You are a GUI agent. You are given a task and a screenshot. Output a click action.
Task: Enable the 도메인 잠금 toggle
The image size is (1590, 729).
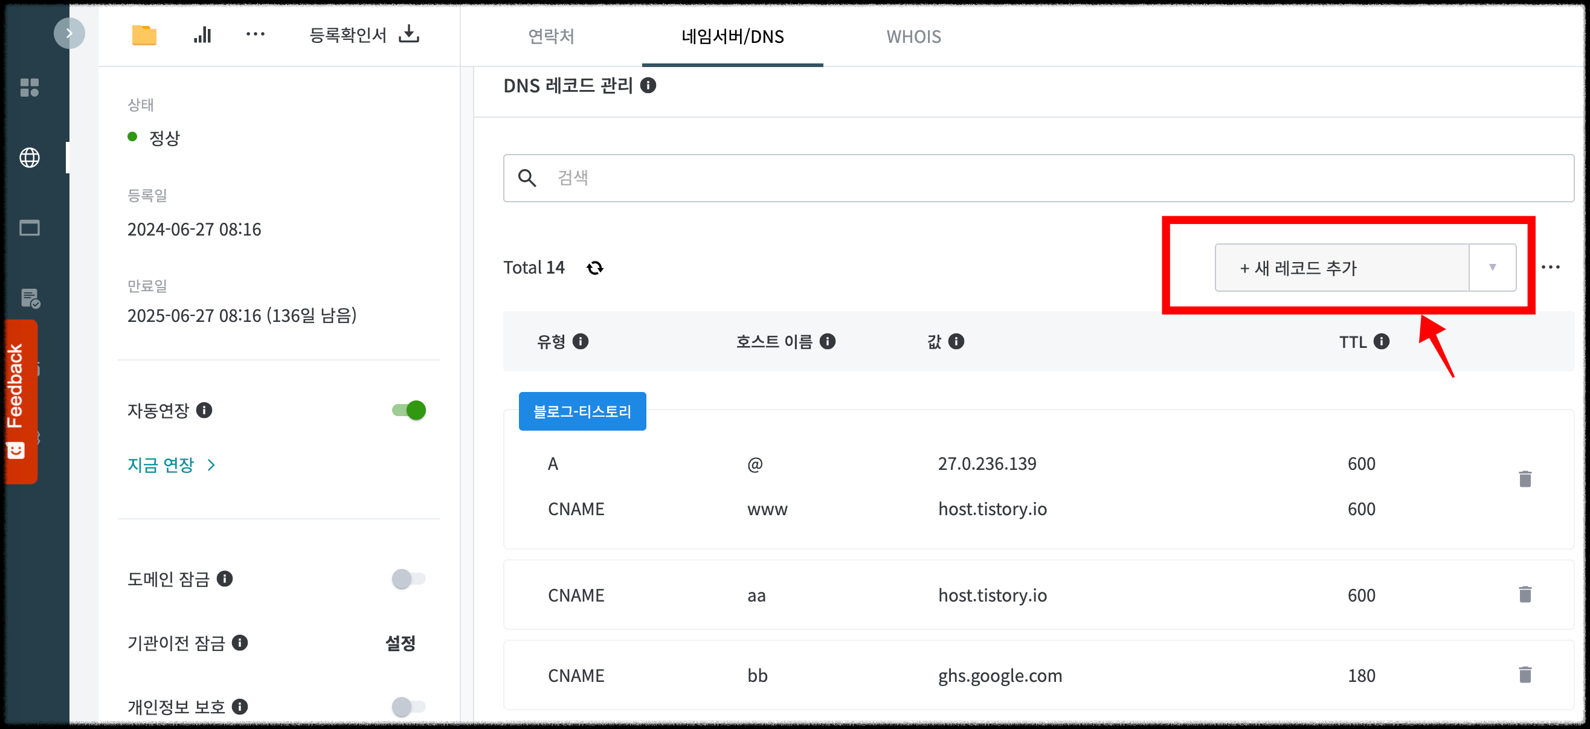(x=408, y=579)
